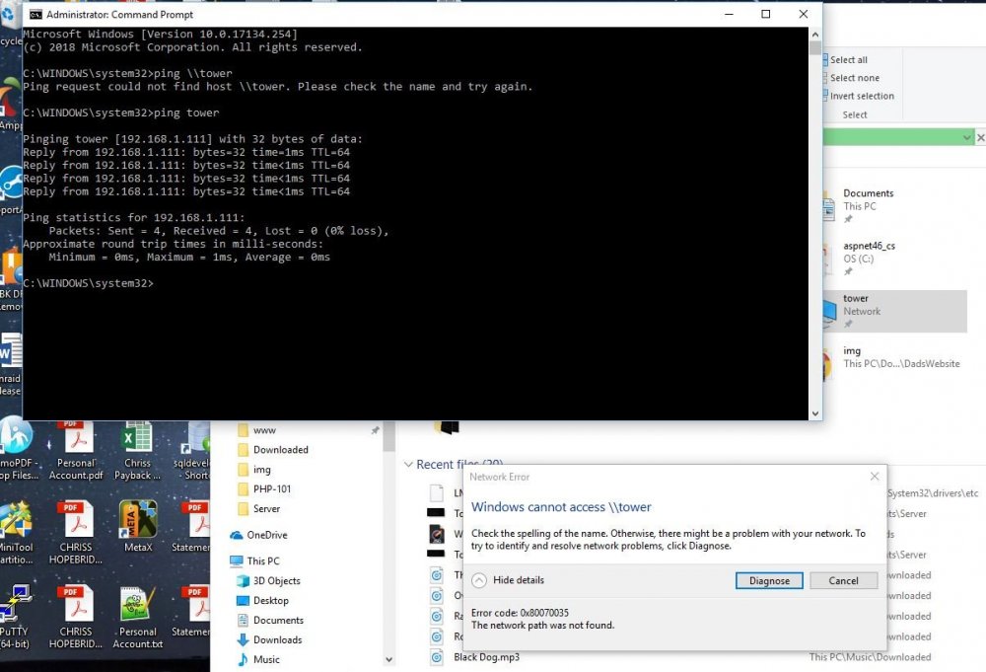Open CHRISS HOPEBRID PDF above PuTTY row
Viewport: 986px width, 672px height.
(76, 532)
